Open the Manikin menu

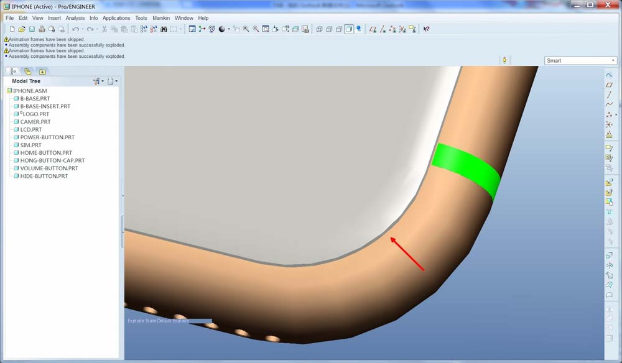(x=161, y=18)
